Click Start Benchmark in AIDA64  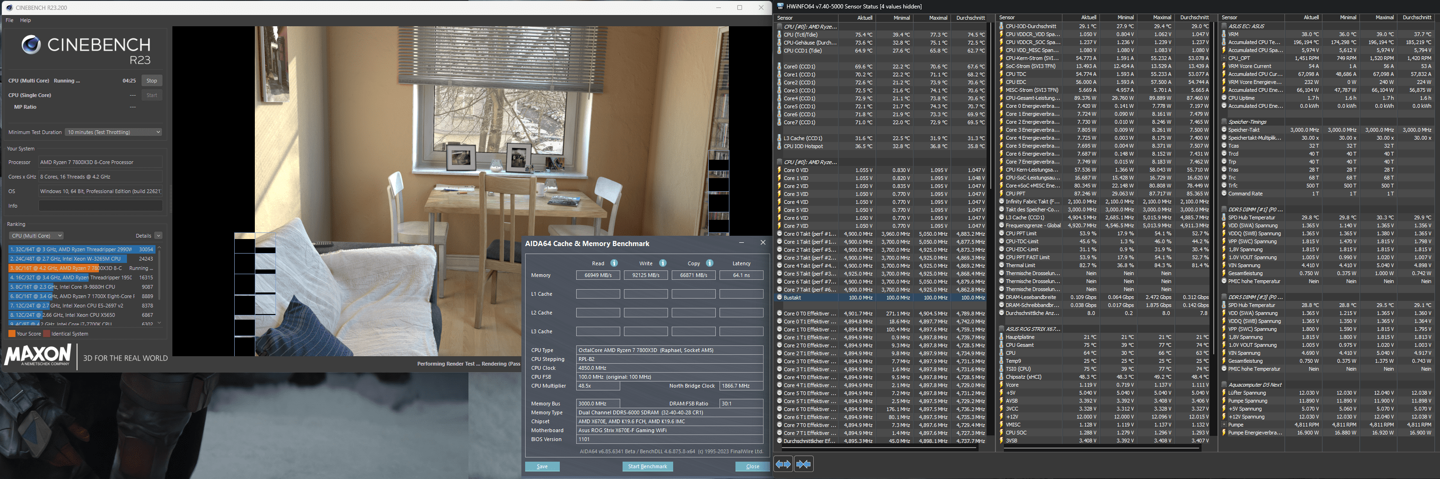647,466
